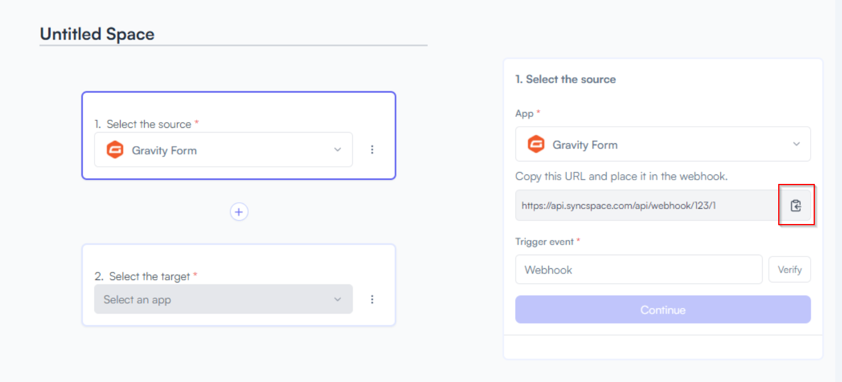
Task: Click the plus icon between steps
Action: click(239, 212)
